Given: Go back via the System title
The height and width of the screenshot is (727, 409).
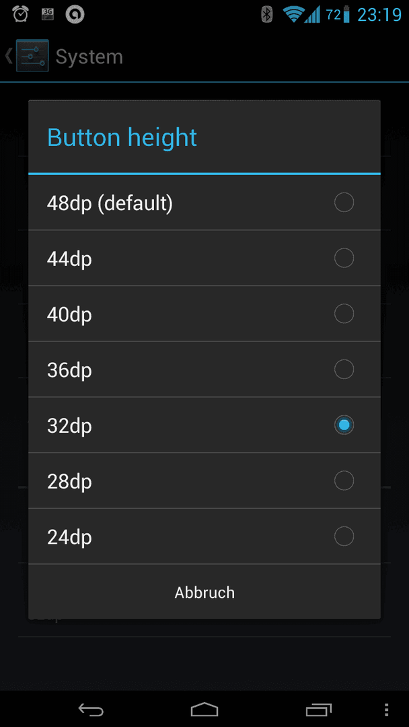Looking at the screenshot, I should pos(89,57).
